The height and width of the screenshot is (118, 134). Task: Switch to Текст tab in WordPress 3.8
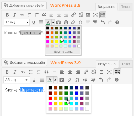(x=126, y=7)
